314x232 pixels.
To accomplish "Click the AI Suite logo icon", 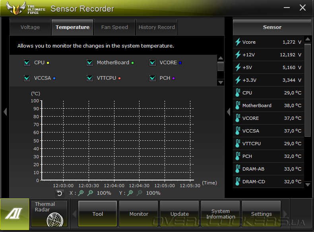I will [x=14, y=214].
